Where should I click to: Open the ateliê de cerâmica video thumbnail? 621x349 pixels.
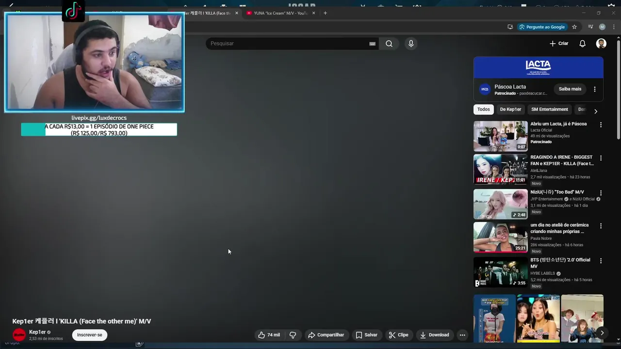click(500, 237)
